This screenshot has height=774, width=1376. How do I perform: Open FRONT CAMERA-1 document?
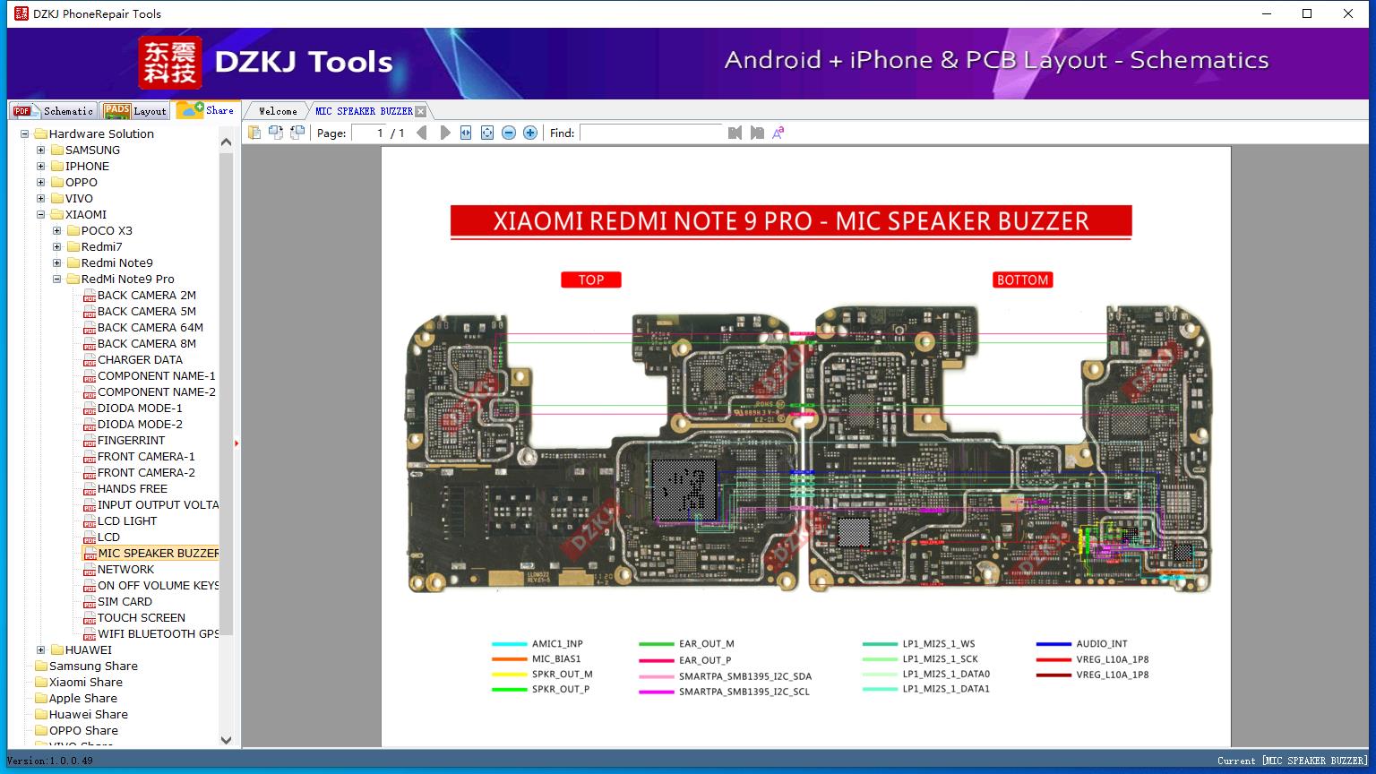pos(146,457)
